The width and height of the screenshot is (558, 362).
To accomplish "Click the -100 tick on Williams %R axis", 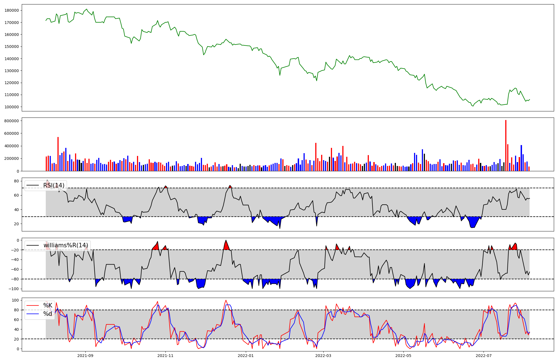I will 14,289.
